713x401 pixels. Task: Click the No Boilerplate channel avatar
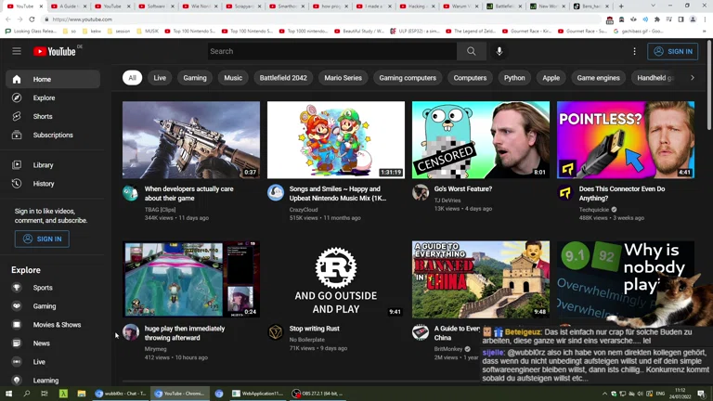tap(276, 332)
